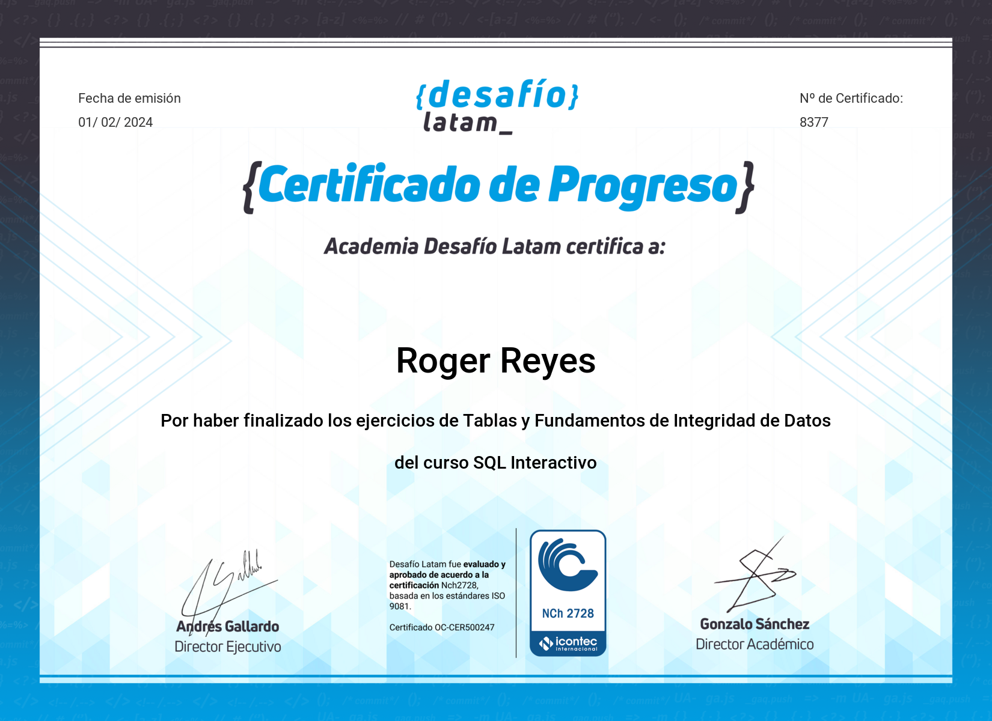Click the issue date "01/ 02/ 2024"
The image size is (992, 721).
point(115,123)
